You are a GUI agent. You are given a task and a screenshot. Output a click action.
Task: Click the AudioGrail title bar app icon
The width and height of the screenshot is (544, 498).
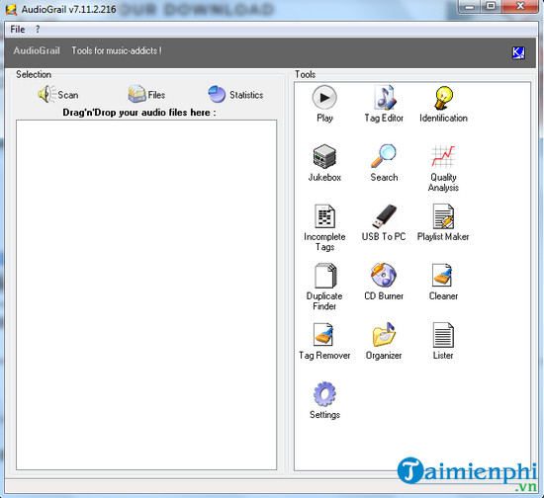coord(11,9)
